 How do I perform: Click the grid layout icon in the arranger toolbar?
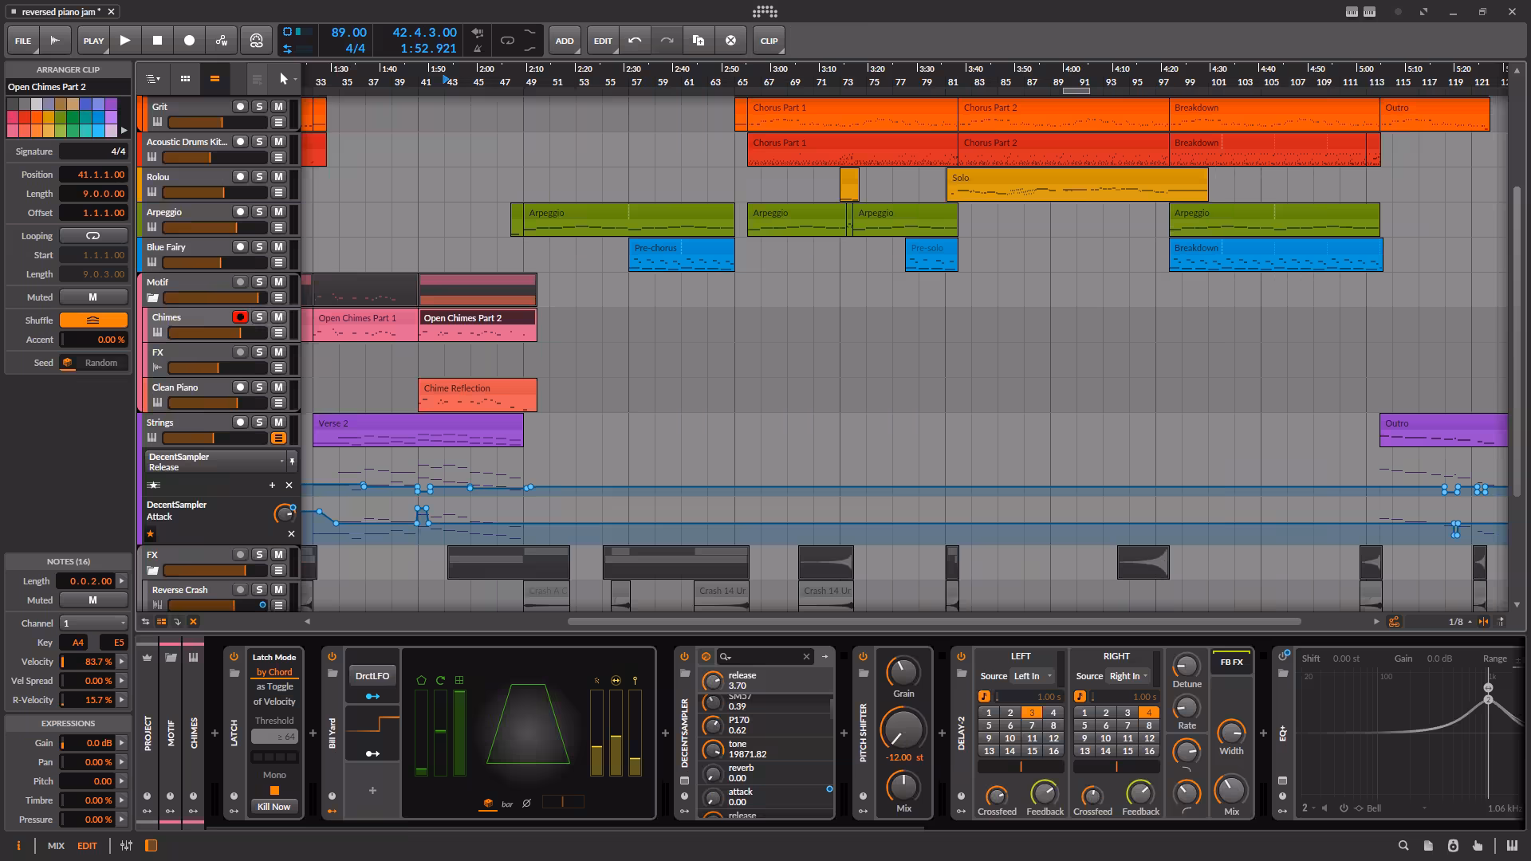point(185,78)
